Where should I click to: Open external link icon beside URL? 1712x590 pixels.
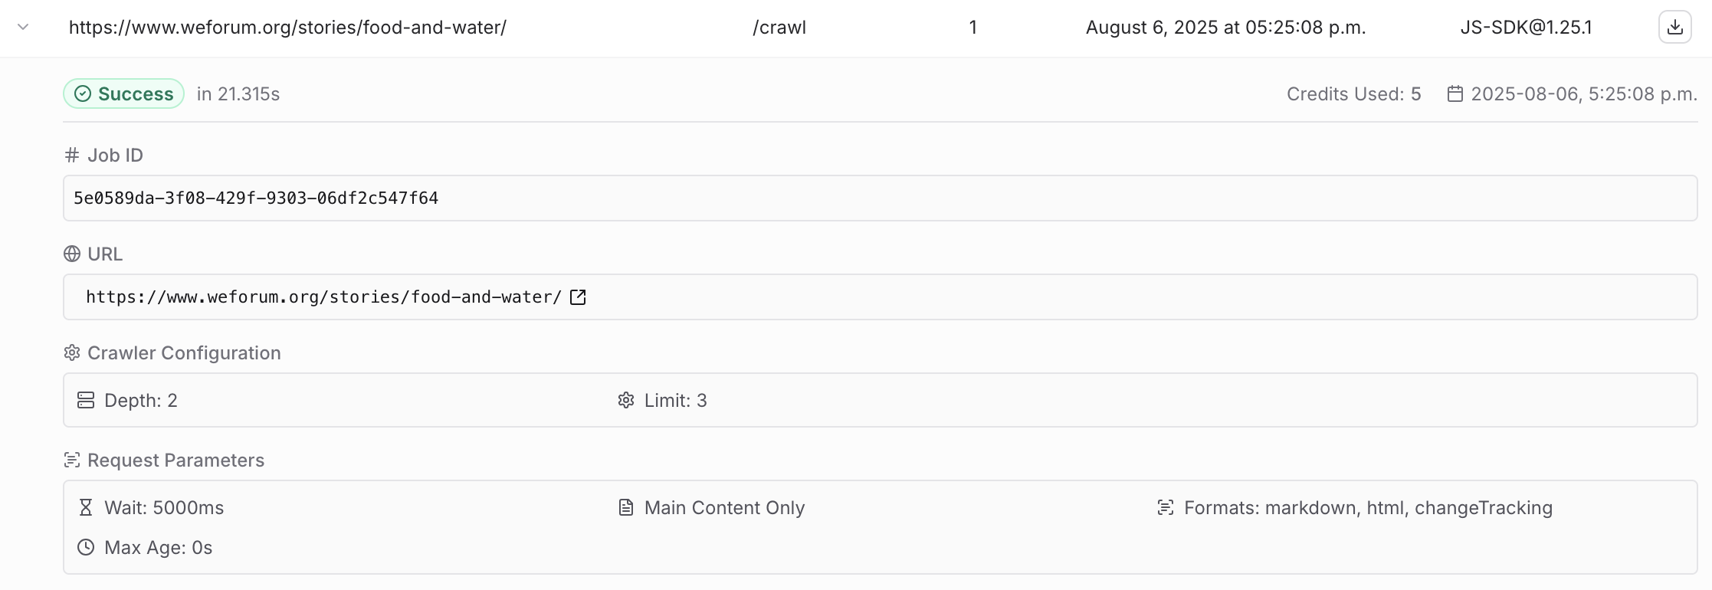tap(578, 297)
